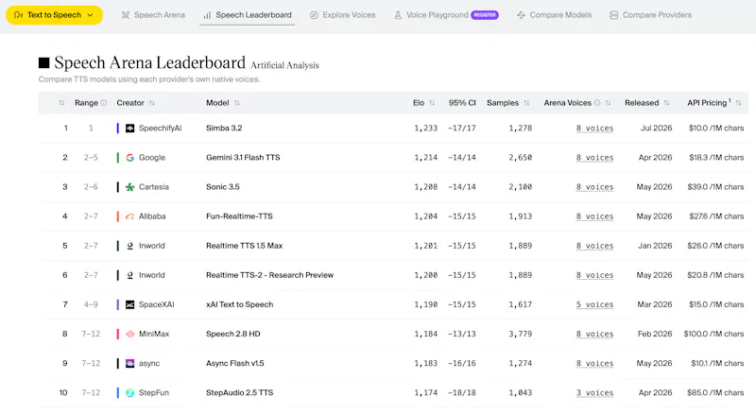This screenshot has width=756, height=414.
Task: Click the Speech 2.8 HD model name
Action: point(233,334)
